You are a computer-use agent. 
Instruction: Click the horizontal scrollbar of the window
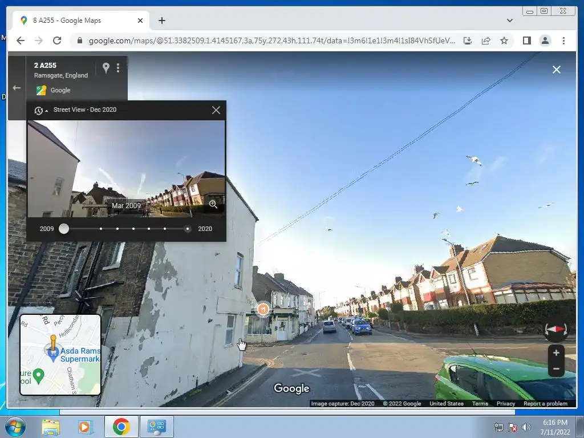tap(287, 412)
